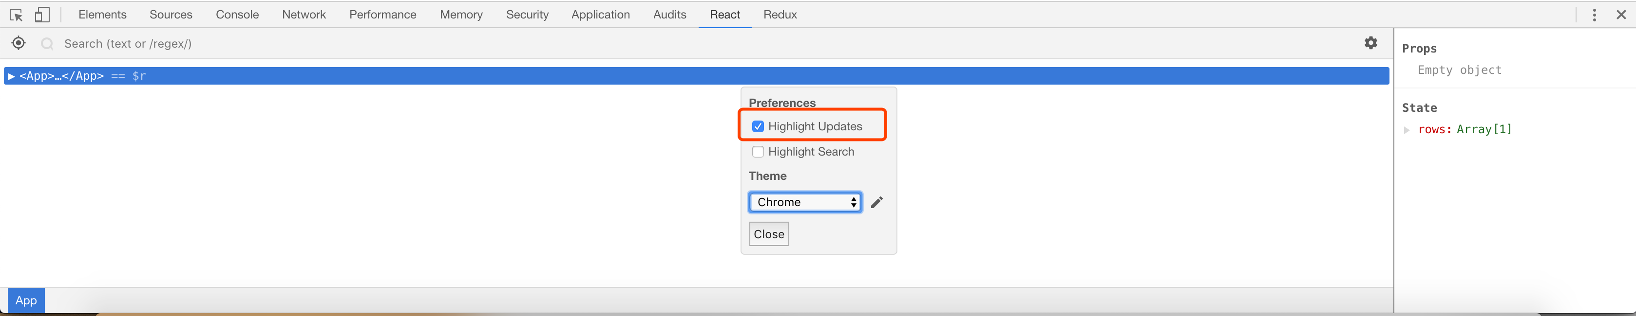Open the Elements tab

pos(102,15)
